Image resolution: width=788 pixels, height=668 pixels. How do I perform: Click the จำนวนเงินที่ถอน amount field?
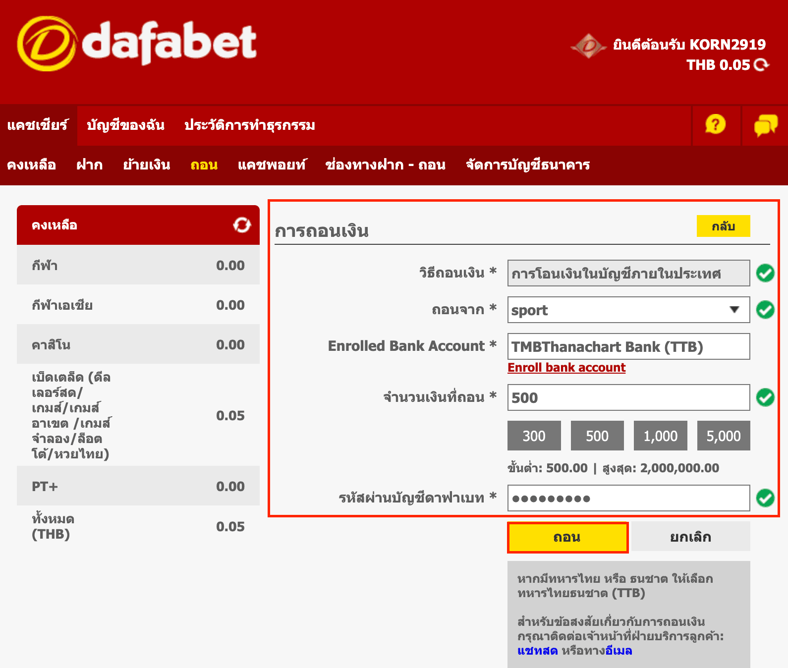pyautogui.click(x=628, y=397)
